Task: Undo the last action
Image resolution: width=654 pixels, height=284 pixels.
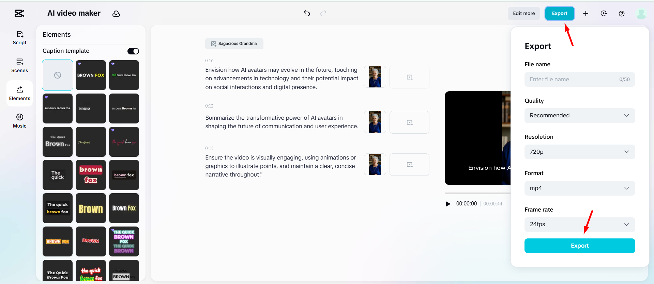Action: 307,13
